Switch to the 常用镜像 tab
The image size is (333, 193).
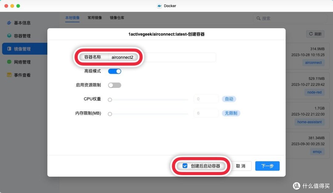point(95,18)
